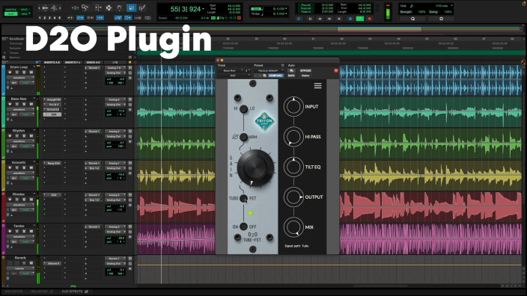Click the BYPASS button in plugin header
This screenshot has height=296, width=527.
[305, 71]
